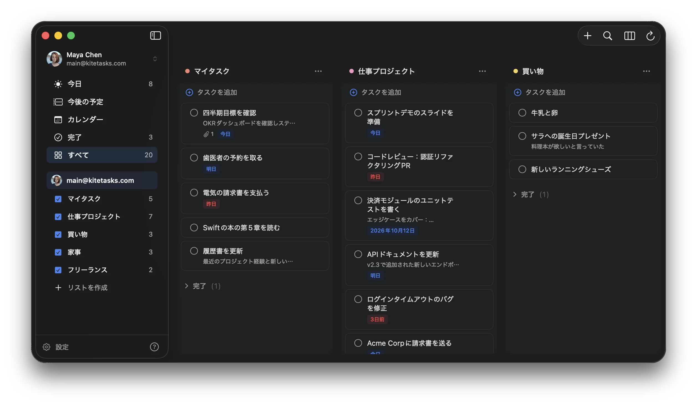Viewport: 697px width, 404px height.
Task: Open the 今日 view
Action: (x=102, y=84)
